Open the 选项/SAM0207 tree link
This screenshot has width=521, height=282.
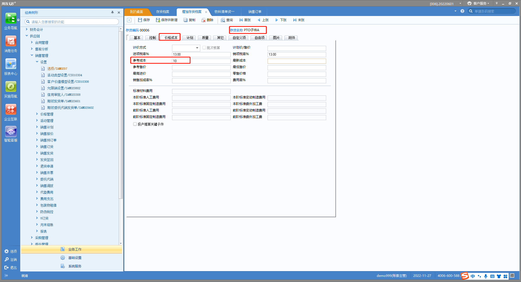57,69
